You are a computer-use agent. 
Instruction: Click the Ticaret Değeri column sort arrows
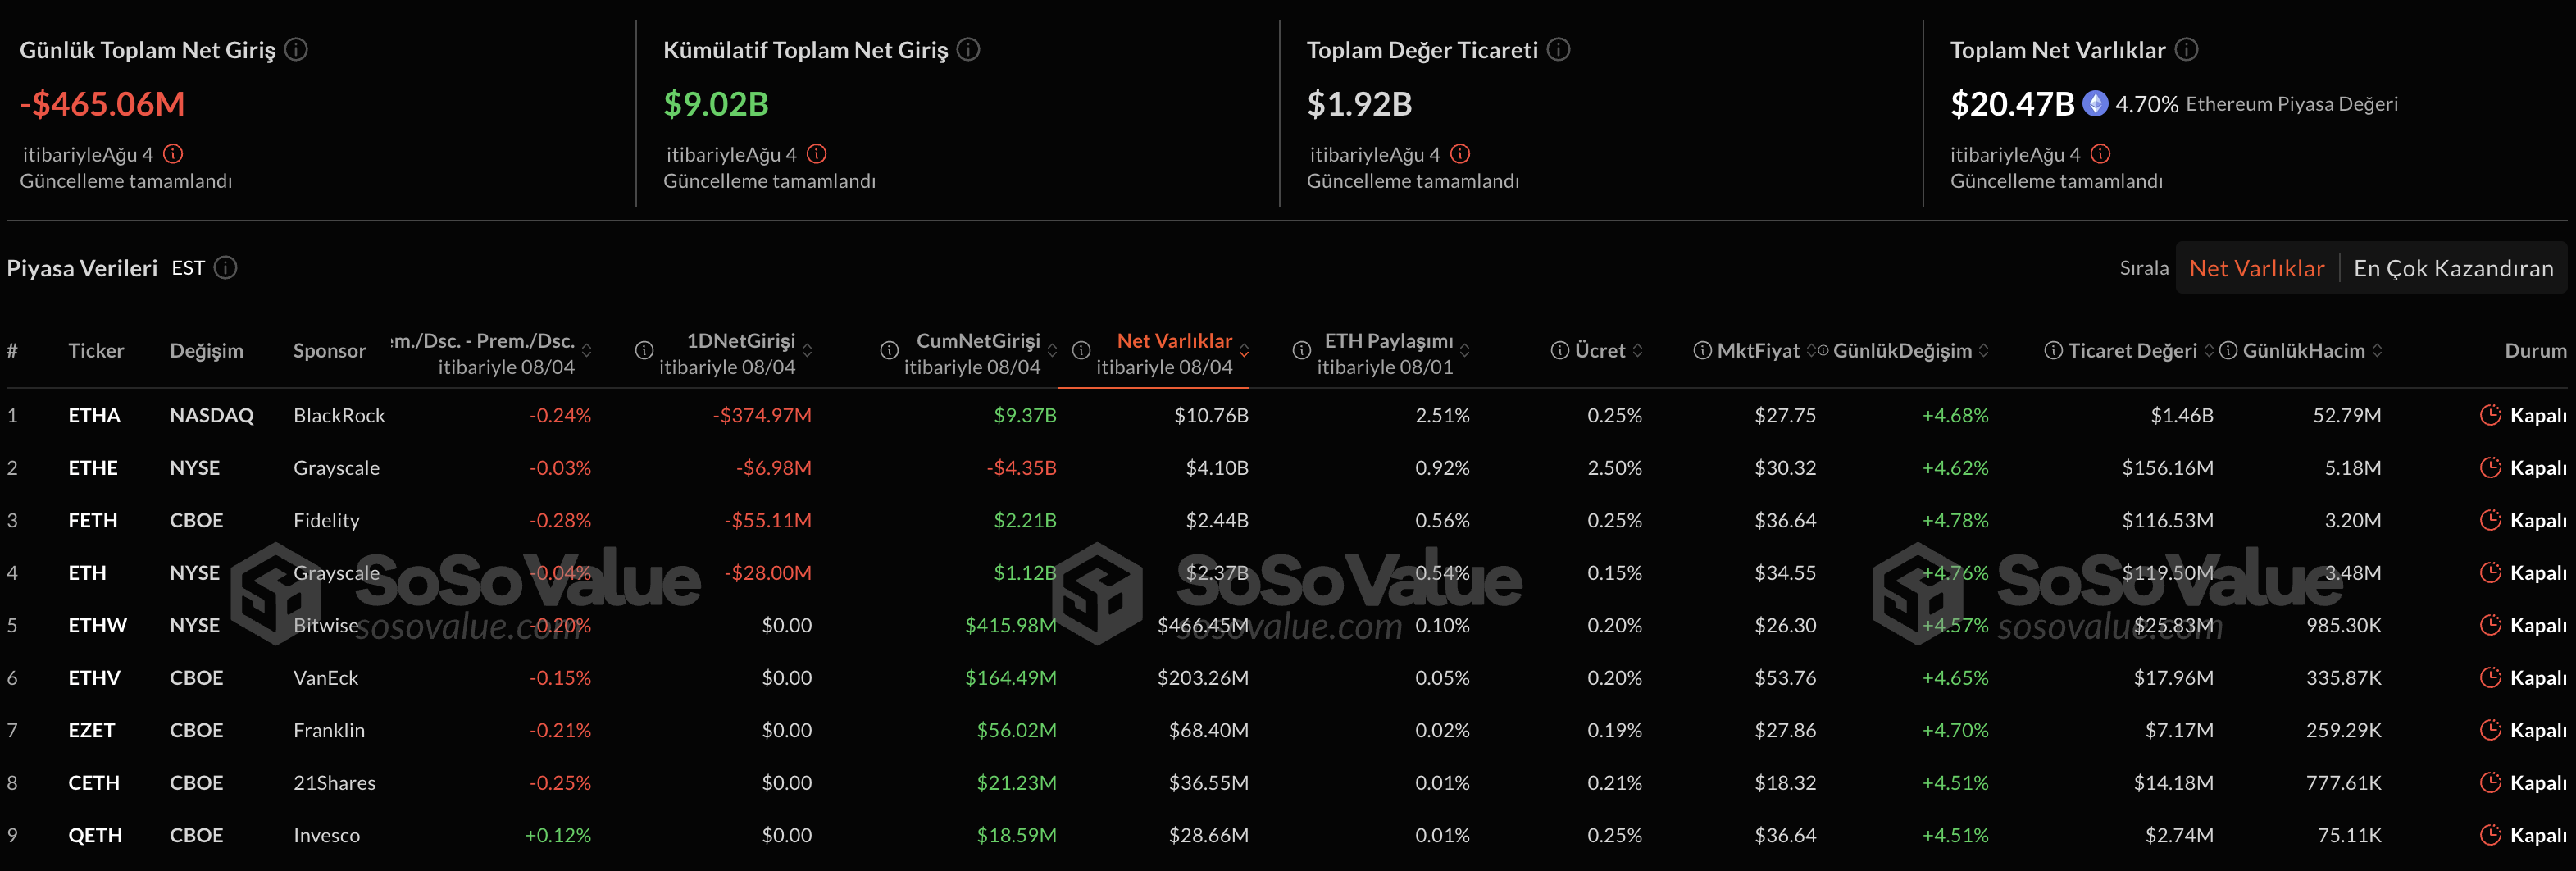point(2208,350)
